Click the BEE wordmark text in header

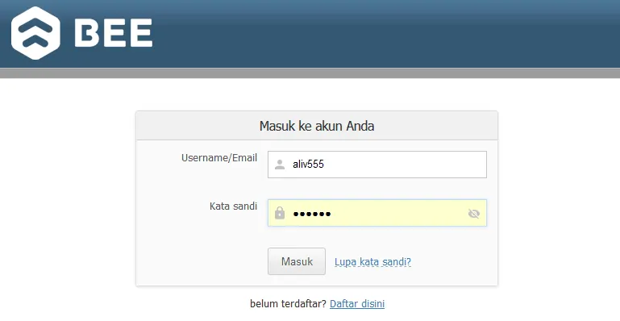pos(114,33)
